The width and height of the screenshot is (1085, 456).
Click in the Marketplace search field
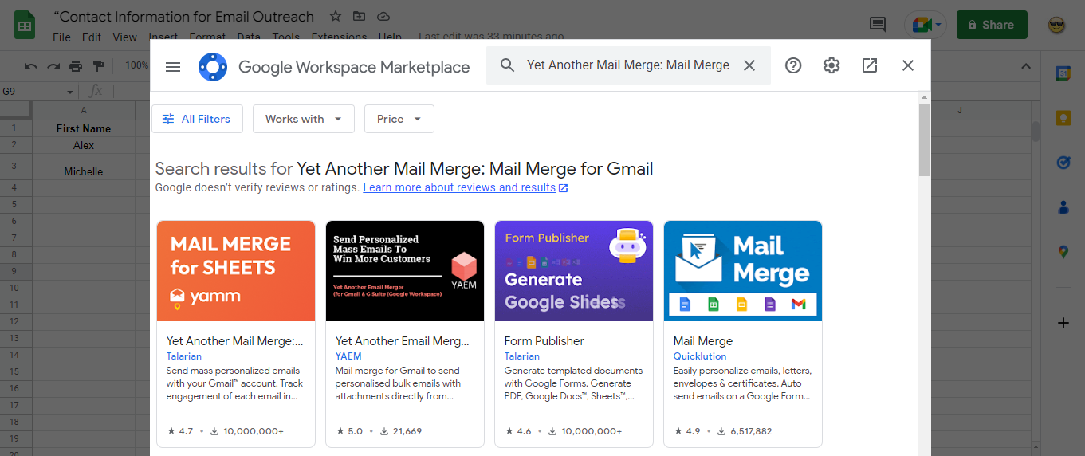[x=628, y=65]
